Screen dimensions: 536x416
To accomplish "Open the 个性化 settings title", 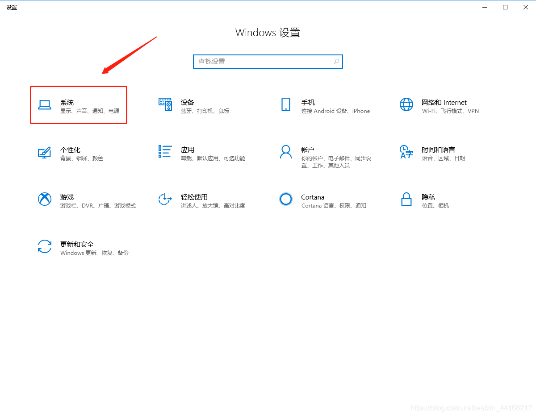I will pos(71,150).
